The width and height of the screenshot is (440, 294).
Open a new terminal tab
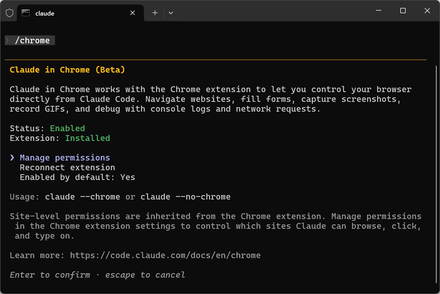155,13
